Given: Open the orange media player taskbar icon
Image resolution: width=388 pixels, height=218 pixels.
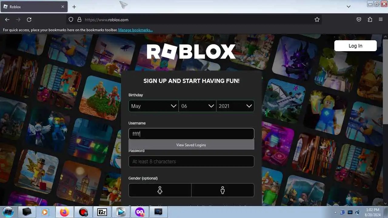Looking at the screenshot, I should coord(45,212).
